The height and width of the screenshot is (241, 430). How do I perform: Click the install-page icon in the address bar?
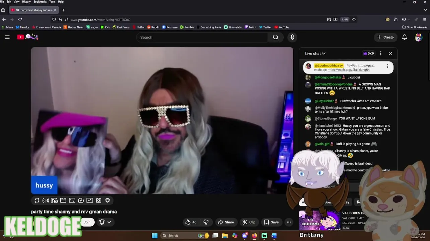tap(335, 20)
